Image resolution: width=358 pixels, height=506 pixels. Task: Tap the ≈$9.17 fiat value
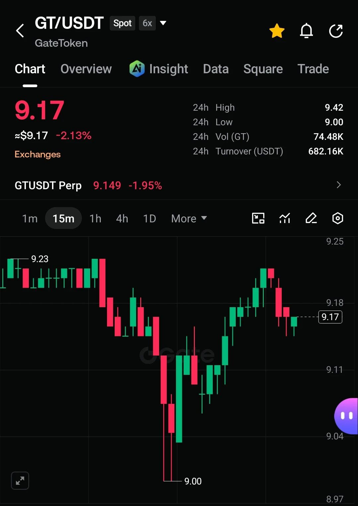tap(31, 136)
